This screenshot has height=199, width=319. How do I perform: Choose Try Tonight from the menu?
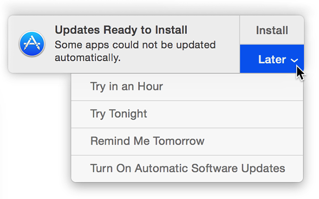[119, 114]
